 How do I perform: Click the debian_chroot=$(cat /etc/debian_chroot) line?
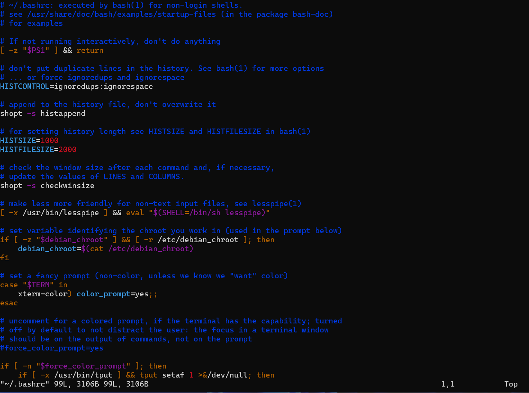point(105,249)
